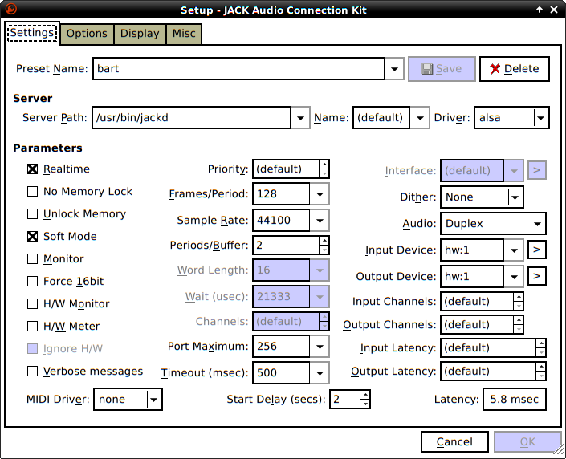This screenshot has width=566, height=459.
Task: Select the Settings tab
Action: pyautogui.click(x=32, y=33)
